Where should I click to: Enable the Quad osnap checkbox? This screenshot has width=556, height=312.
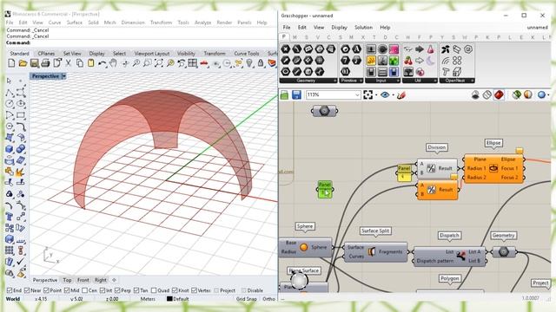(x=154, y=290)
